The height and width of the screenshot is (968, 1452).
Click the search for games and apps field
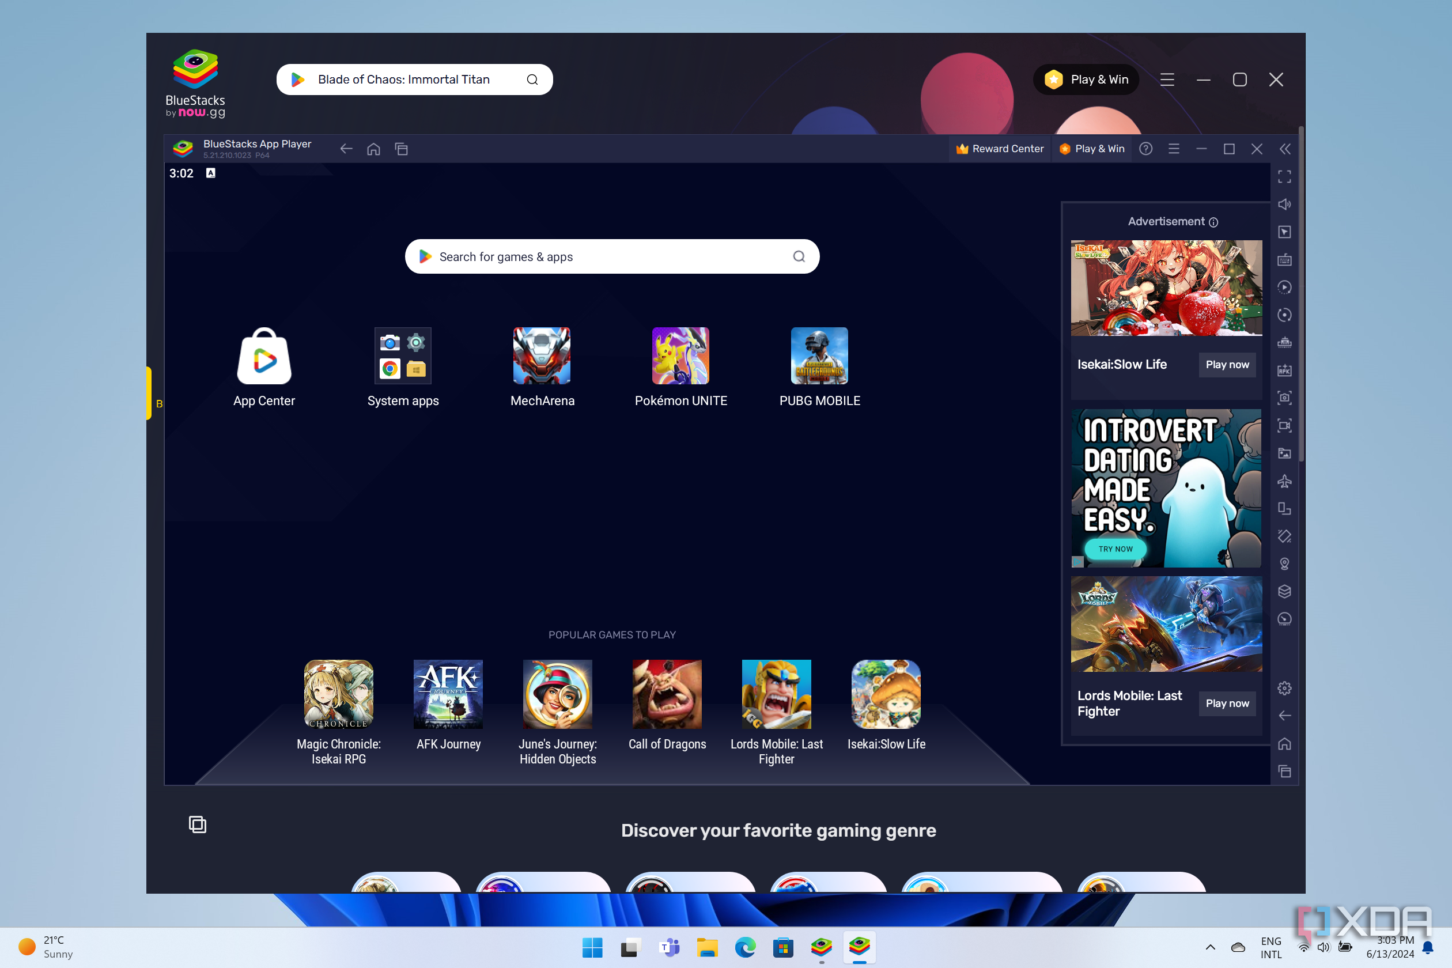pyautogui.click(x=612, y=256)
